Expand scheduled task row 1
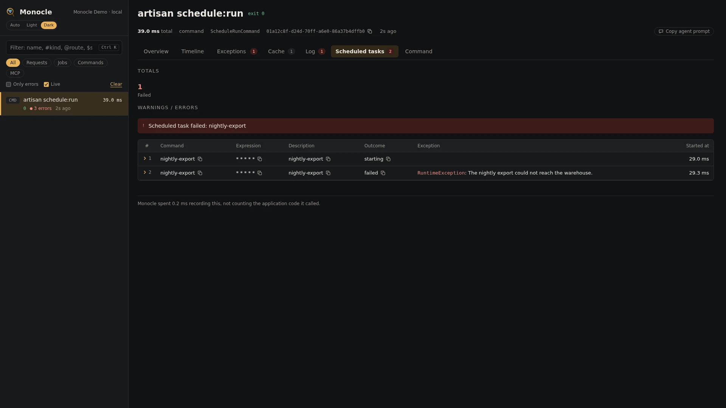This screenshot has width=726, height=408. (145, 159)
